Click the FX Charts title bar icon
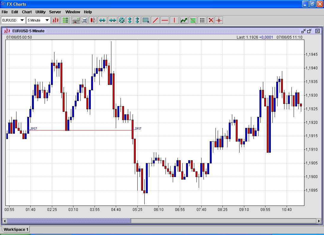 [x=3, y=4]
